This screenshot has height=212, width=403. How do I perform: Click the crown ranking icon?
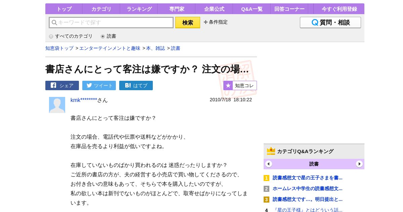(271, 151)
